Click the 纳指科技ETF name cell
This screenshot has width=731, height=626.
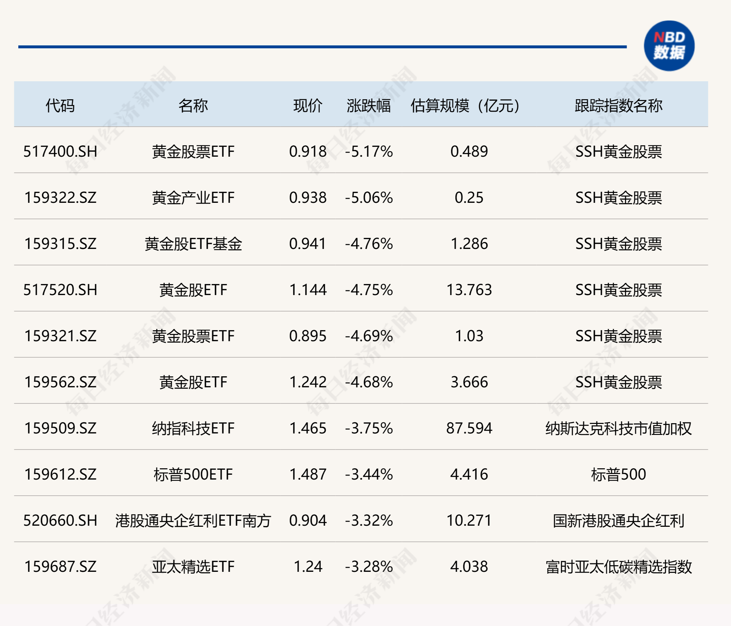pyautogui.click(x=193, y=428)
